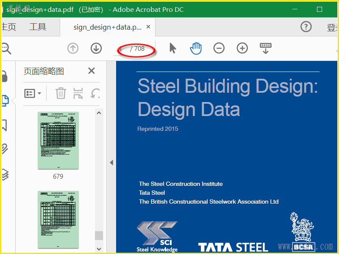Zoom out with minus button
Screen dimensions: 339x254
219,48
